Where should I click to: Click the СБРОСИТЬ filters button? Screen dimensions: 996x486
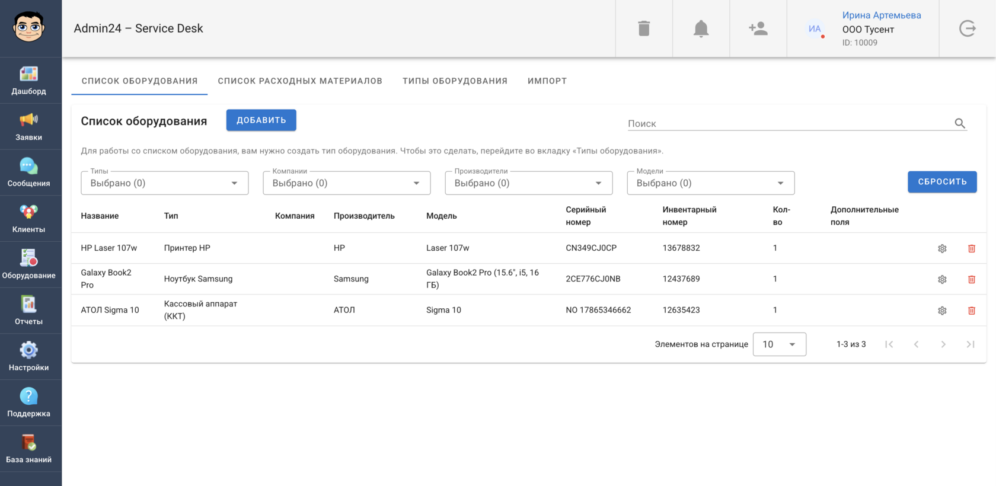[x=942, y=182]
